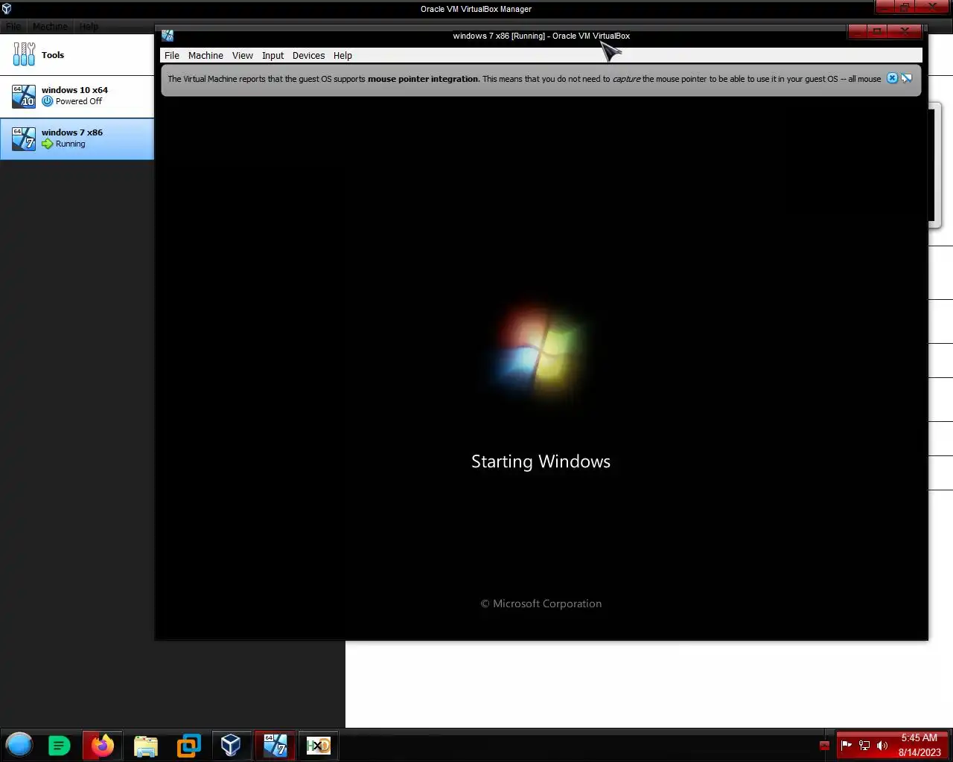The height and width of the screenshot is (762, 953).
Task: Close the windows 7 x86 VM window
Action: (905, 31)
